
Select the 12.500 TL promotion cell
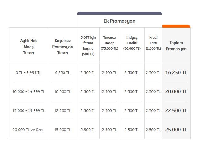coord(63,111)
